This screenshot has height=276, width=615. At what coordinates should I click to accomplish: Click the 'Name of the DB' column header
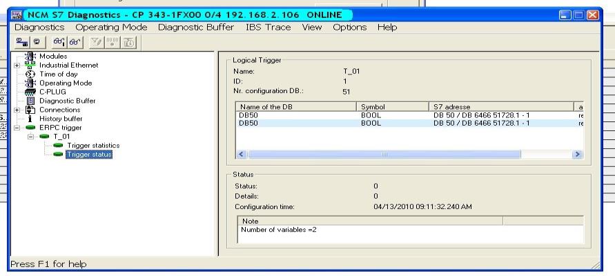tap(296, 107)
